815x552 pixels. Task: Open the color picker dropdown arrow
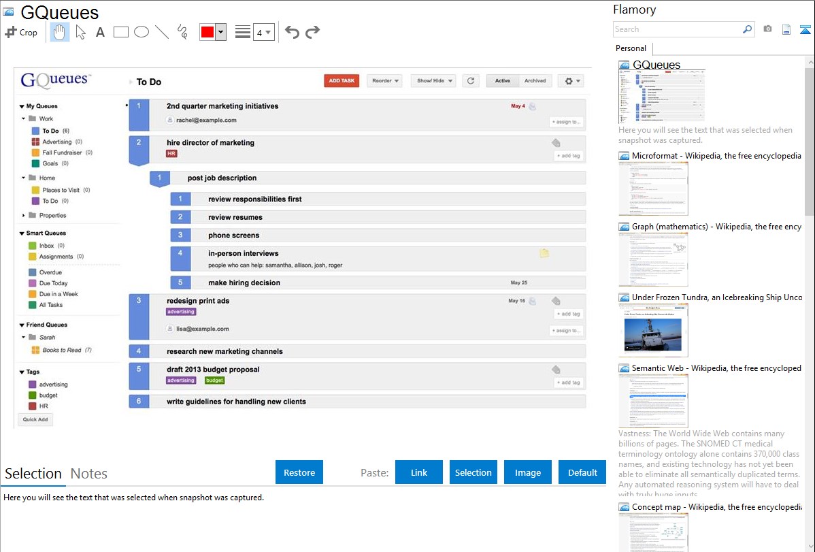point(220,32)
